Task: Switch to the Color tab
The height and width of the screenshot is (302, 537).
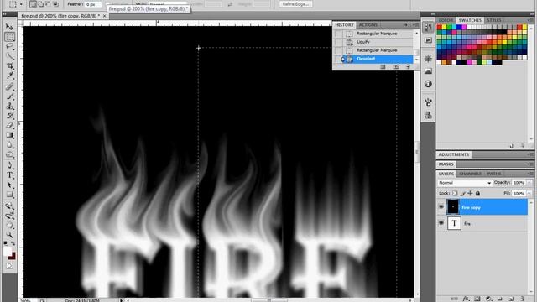Action: (446, 20)
